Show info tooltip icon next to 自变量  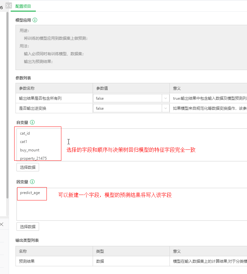[32, 122]
